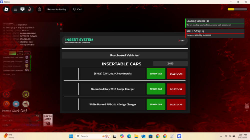
Task: Open the Cad menu
Action: coord(77,9)
